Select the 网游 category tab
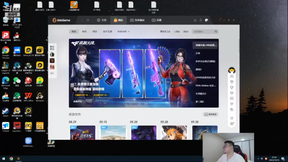The width and height of the screenshot is (288, 162). [x=95, y=32]
